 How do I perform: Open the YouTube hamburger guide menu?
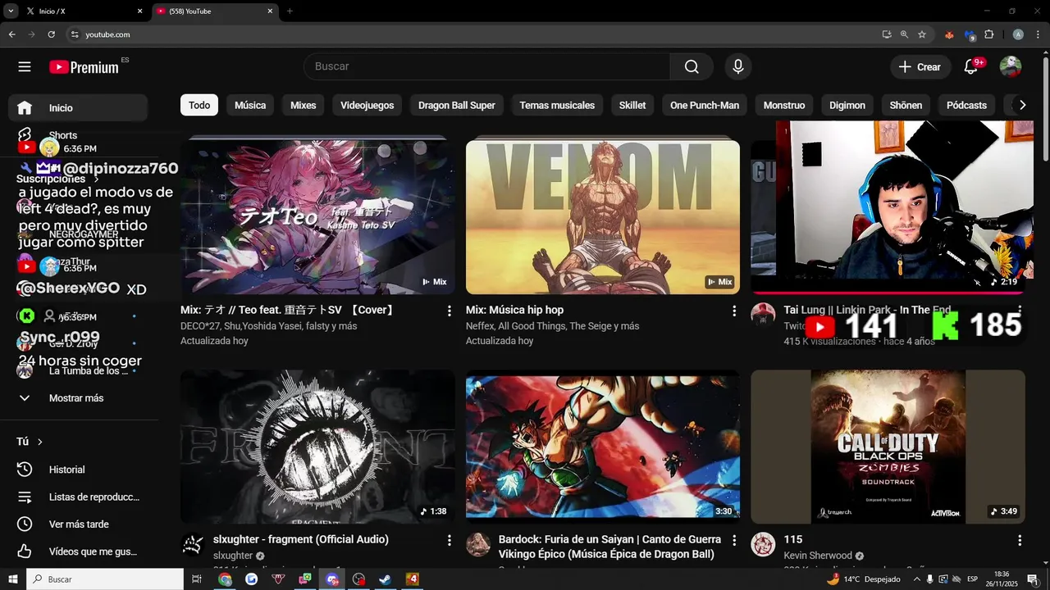(x=25, y=67)
